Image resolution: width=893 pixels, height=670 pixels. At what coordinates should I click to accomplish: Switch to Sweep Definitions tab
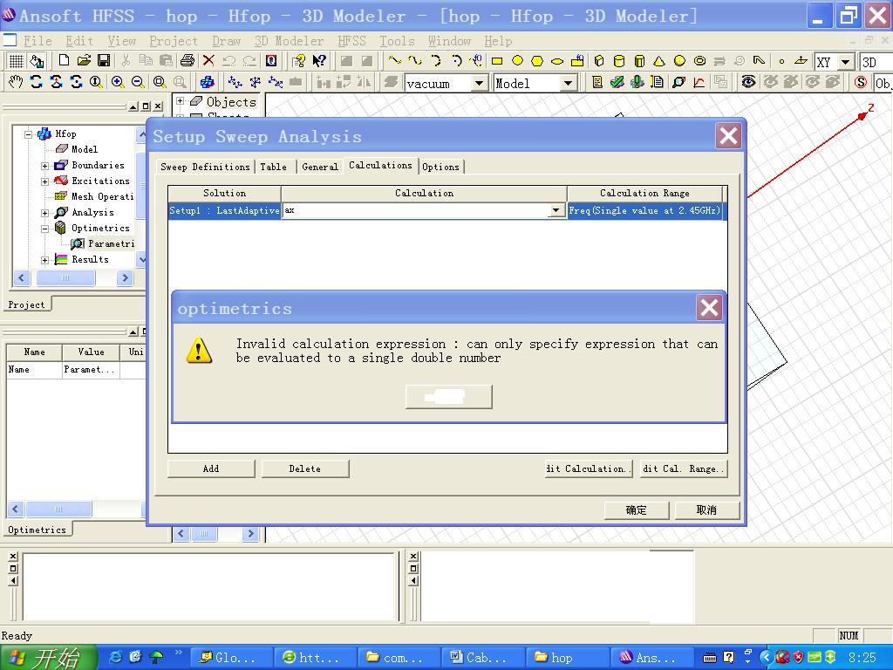point(205,167)
